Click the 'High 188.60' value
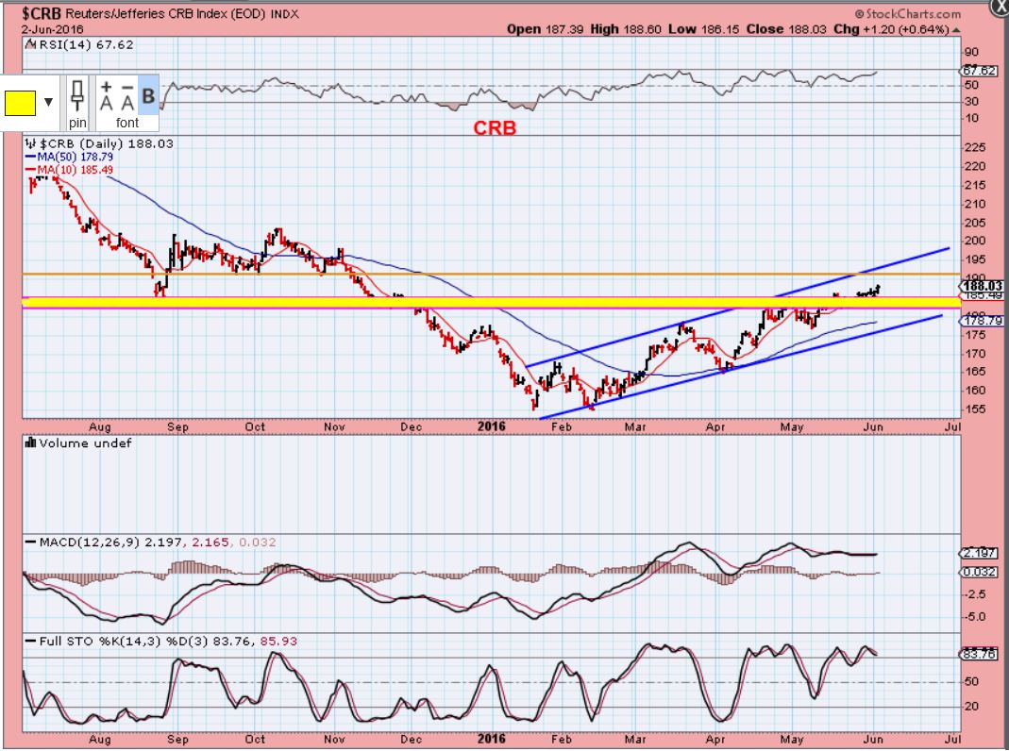The image size is (1009, 751). coord(626,29)
